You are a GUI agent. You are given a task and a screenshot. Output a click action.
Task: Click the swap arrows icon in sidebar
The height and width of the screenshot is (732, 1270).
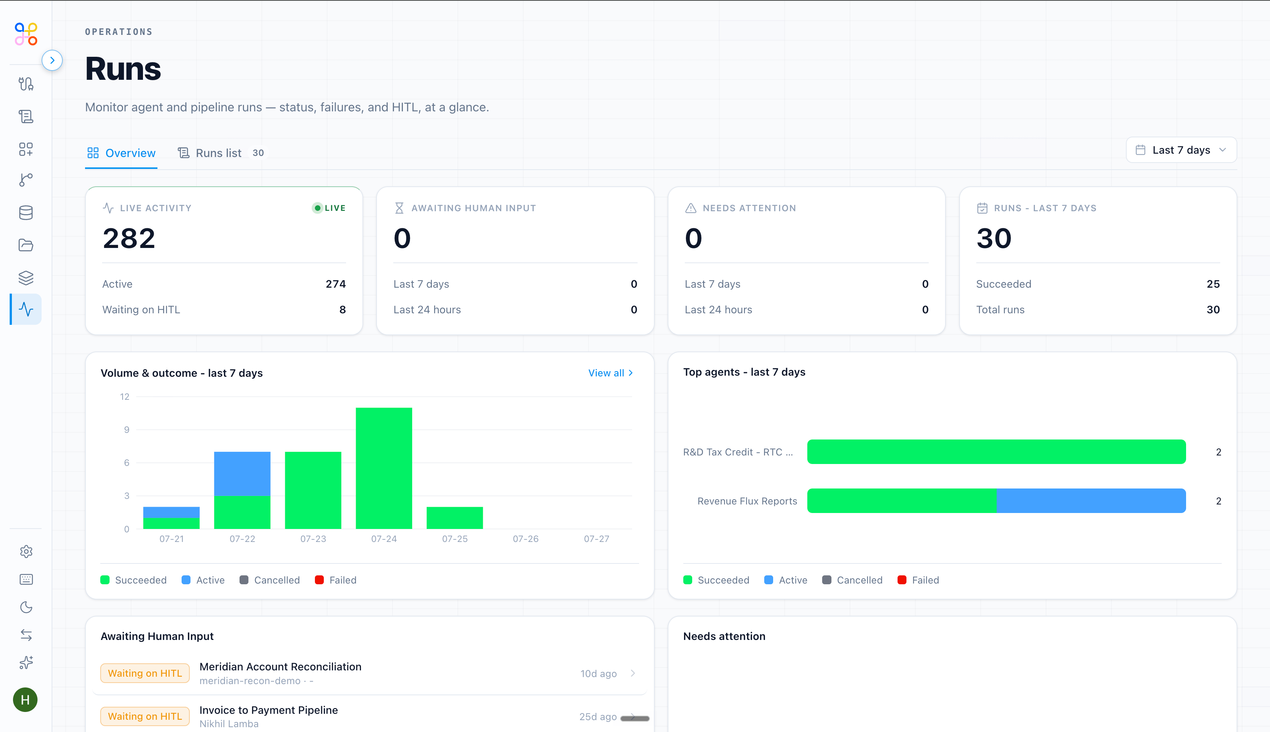pos(26,635)
